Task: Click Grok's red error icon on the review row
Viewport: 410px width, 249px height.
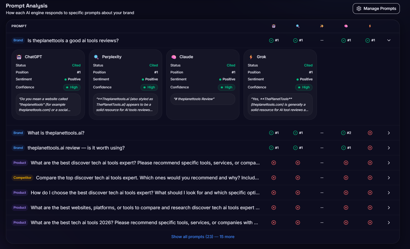Action: click(370, 148)
